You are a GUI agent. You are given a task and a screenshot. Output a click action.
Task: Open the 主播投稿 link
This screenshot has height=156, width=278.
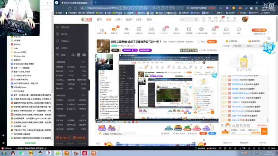pos(232,41)
